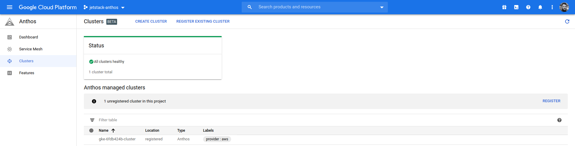Open the help question mark menu
The width and height of the screenshot is (575, 146).
click(528, 7)
